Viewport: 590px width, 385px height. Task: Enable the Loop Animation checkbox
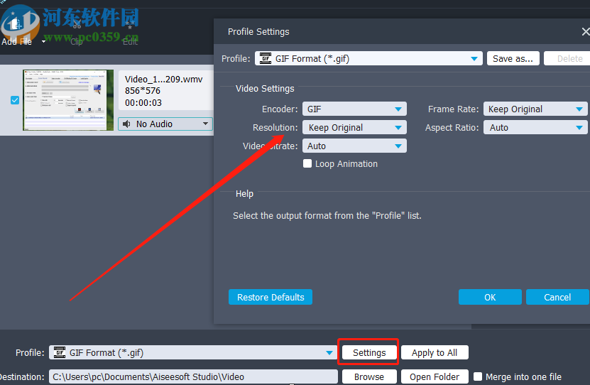(x=307, y=163)
